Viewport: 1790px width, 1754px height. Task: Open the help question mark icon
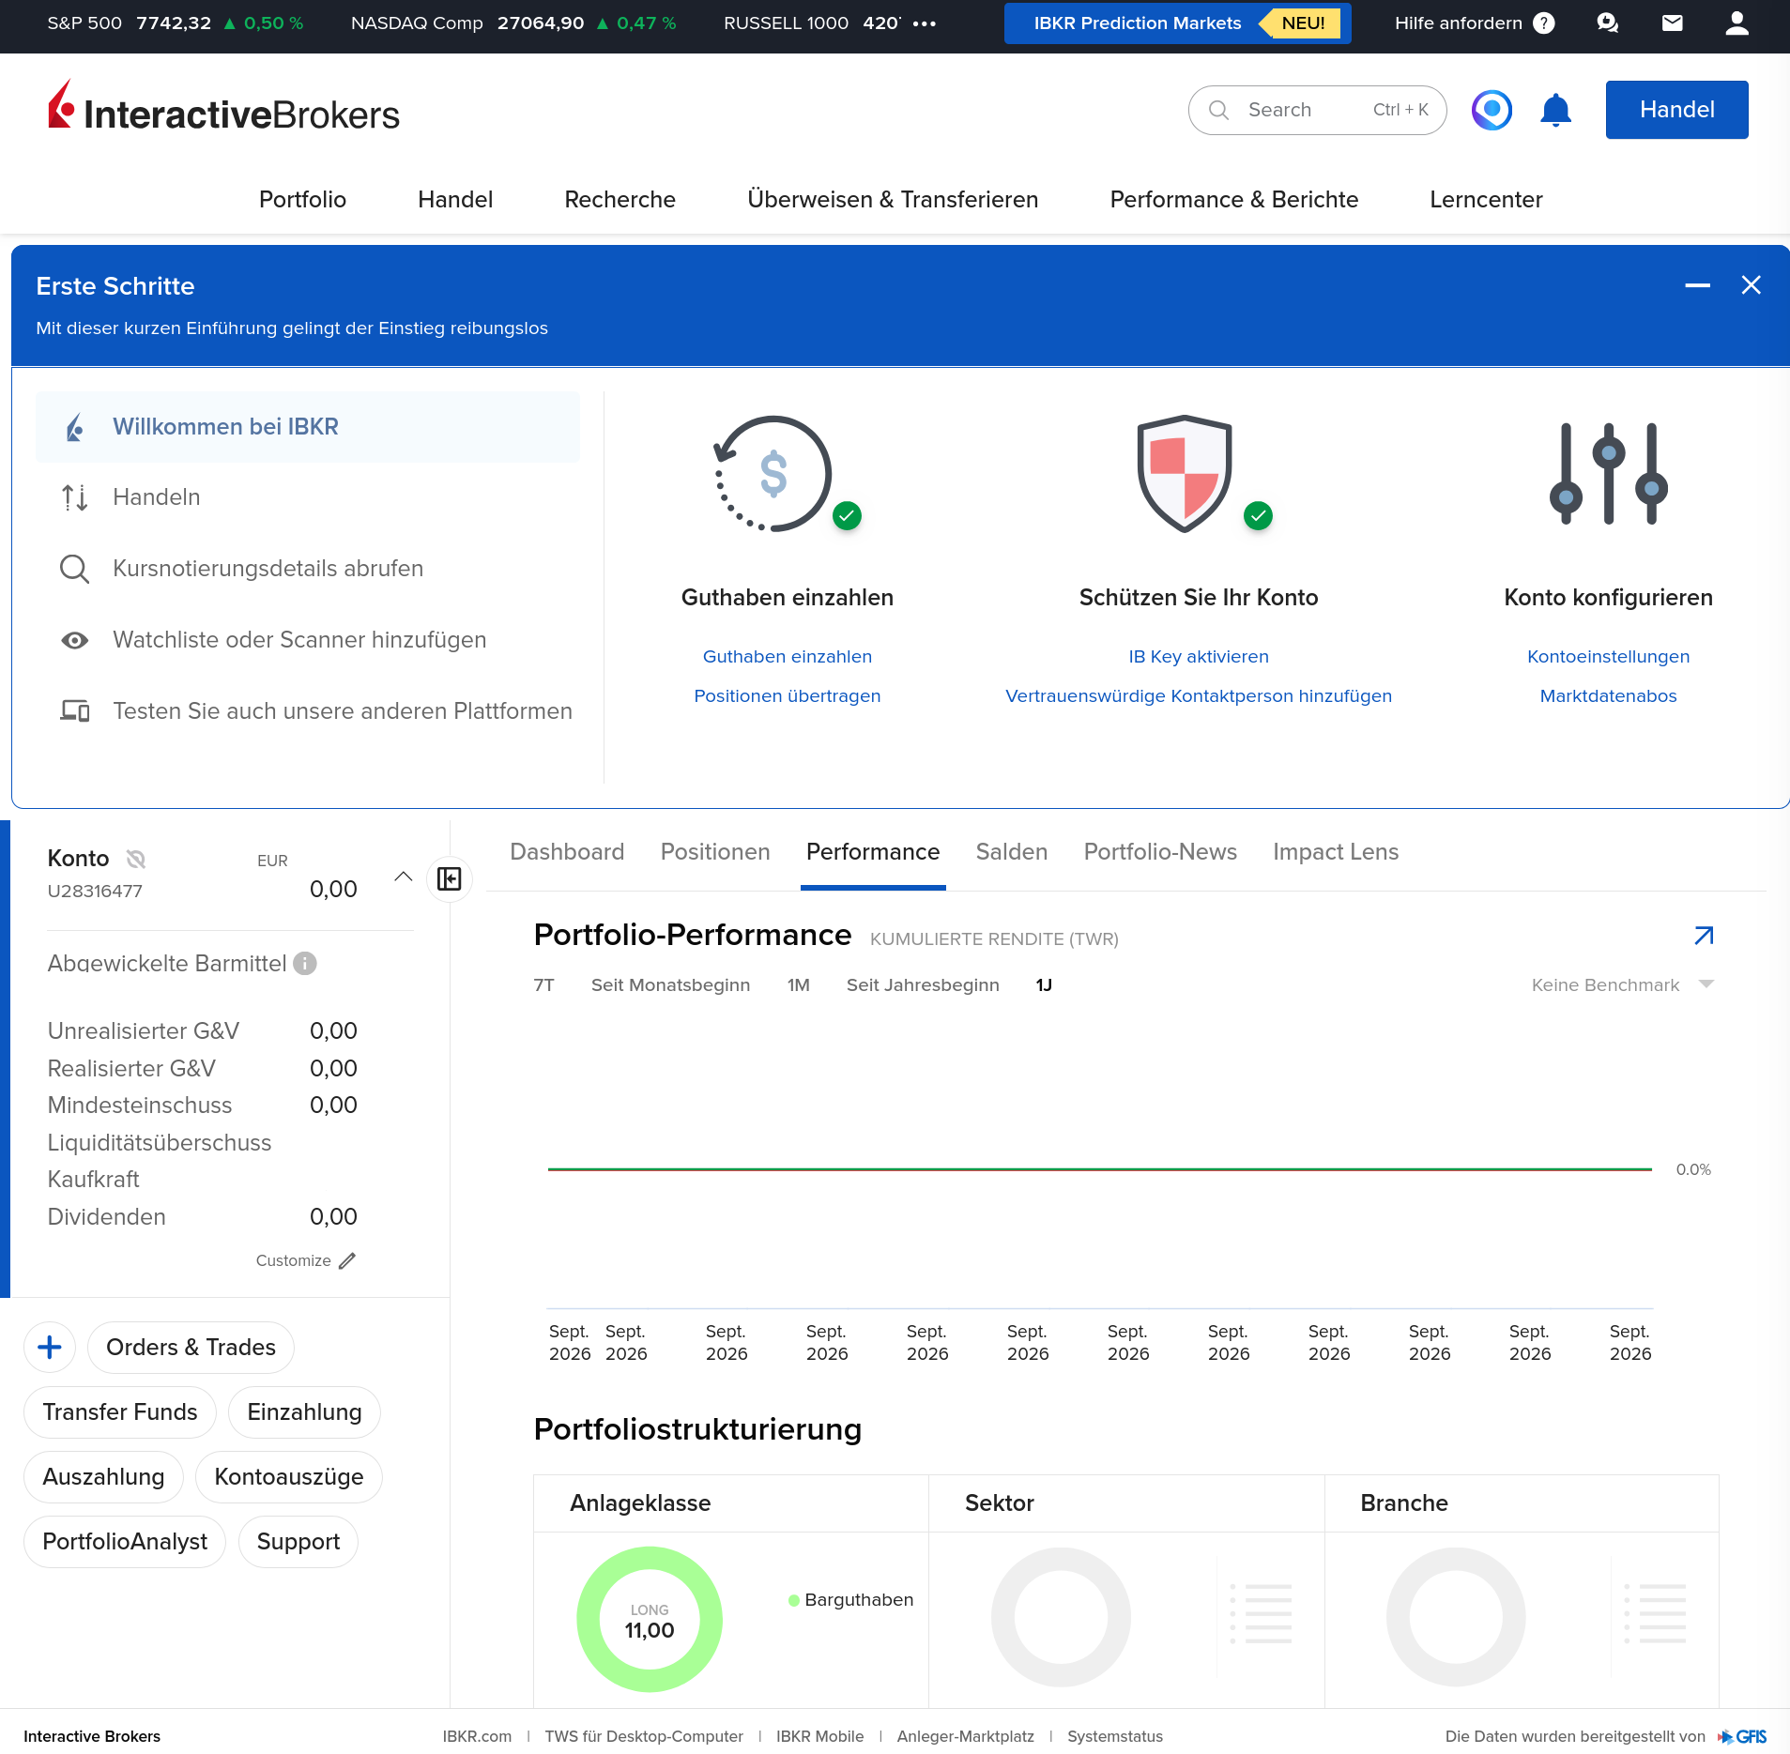click(1543, 23)
